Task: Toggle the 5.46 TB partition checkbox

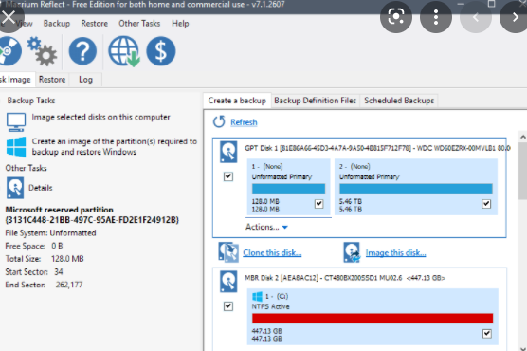Action: point(486,204)
